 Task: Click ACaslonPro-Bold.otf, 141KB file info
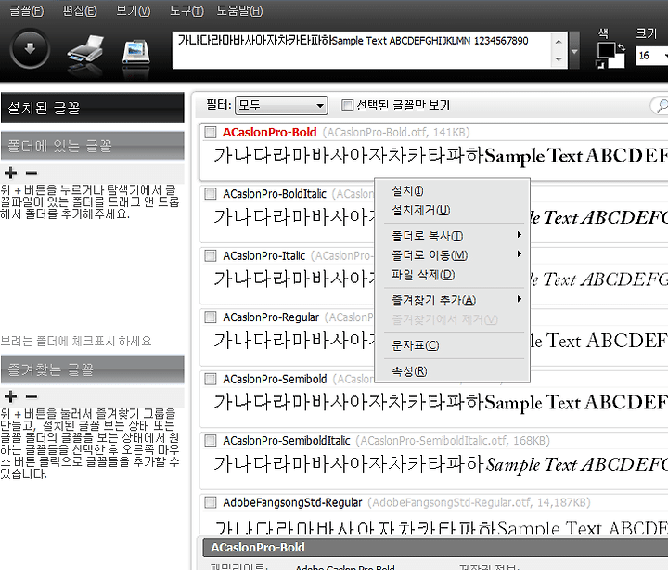tap(396, 132)
